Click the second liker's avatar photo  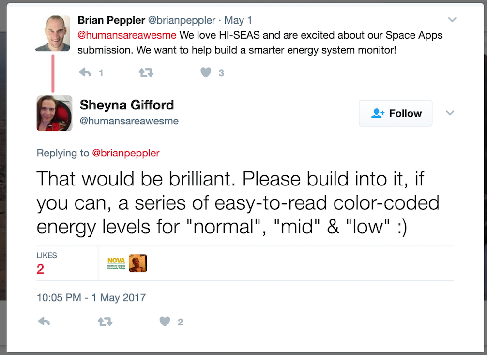click(x=138, y=263)
